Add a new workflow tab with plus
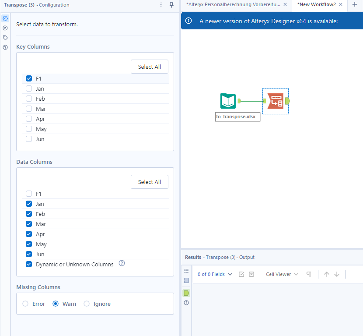This screenshot has height=336, width=363. point(355,4)
